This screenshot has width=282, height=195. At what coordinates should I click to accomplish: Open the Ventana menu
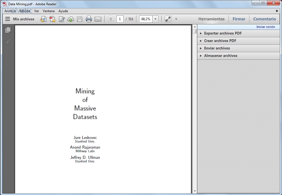pyautogui.click(x=49, y=11)
